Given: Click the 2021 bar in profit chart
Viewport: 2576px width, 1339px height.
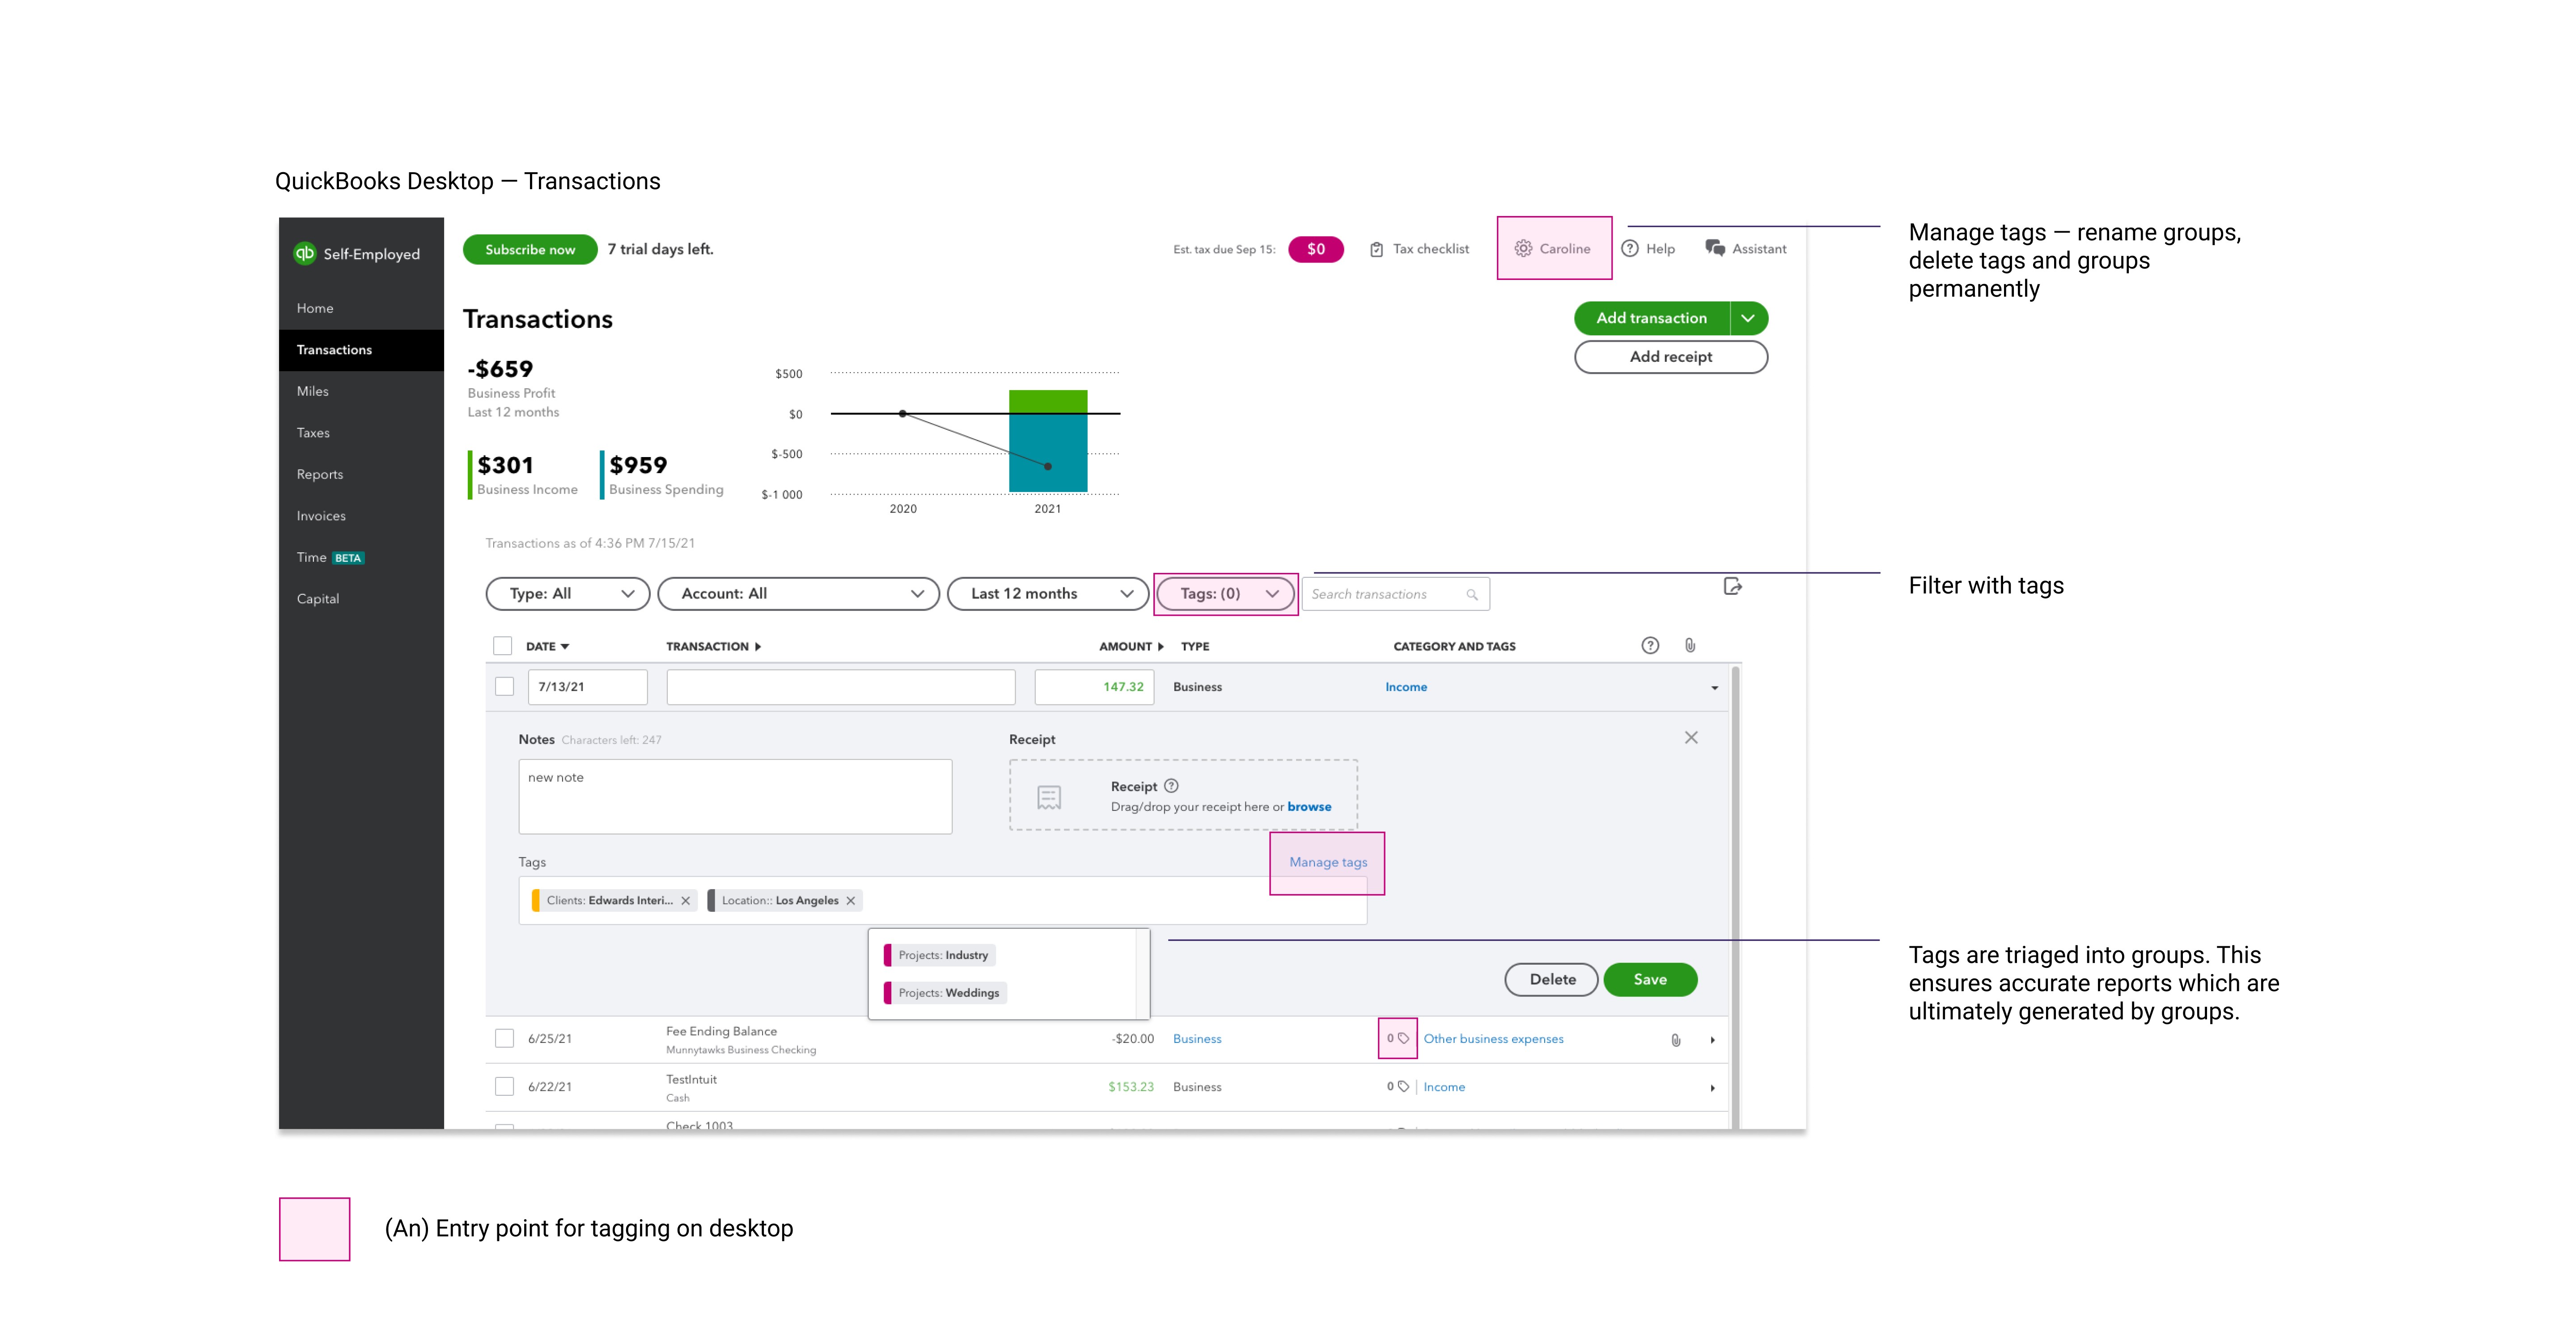Looking at the screenshot, I should pyautogui.click(x=1048, y=441).
